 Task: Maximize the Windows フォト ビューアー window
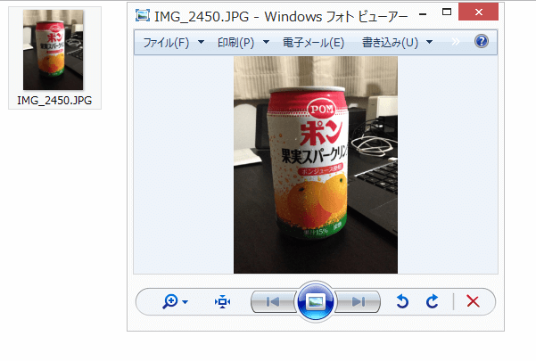tap(447, 12)
